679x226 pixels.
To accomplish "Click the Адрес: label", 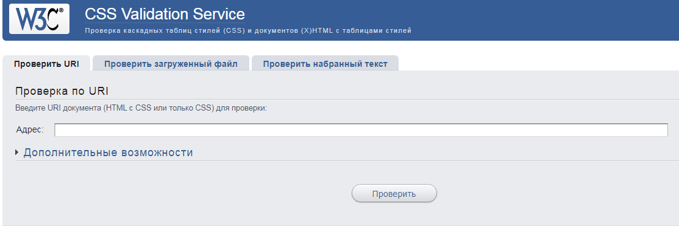I will point(30,129).
